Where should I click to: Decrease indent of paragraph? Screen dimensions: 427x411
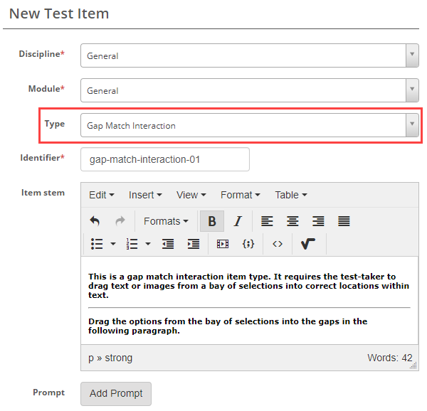[168, 244]
